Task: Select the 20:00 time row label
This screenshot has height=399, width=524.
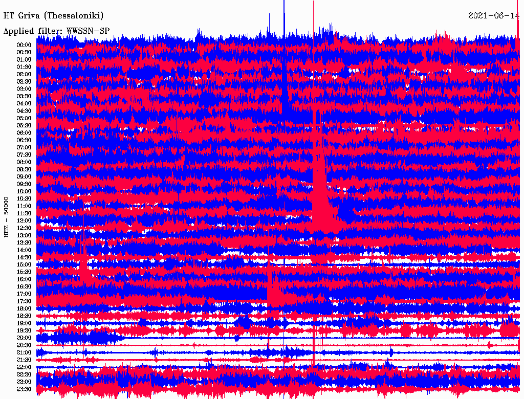Action: pyautogui.click(x=24, y=338)
